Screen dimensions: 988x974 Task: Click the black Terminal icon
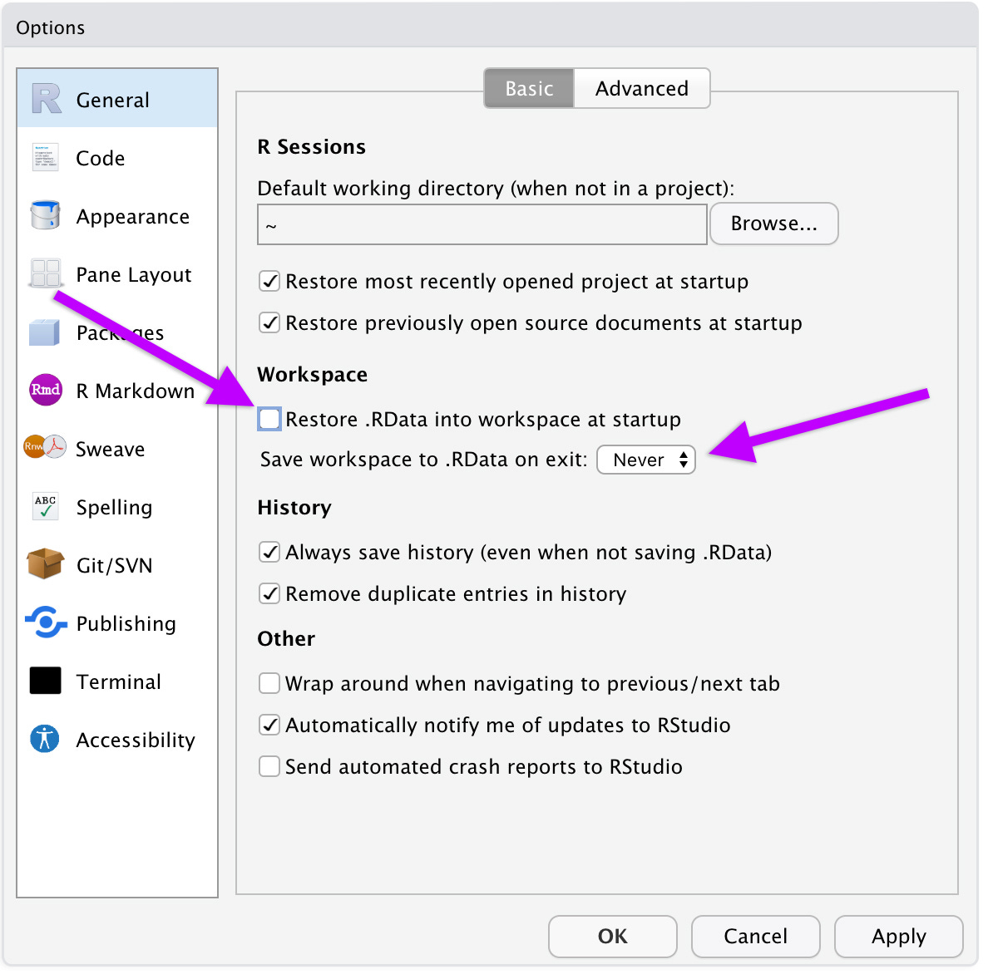(x=46, y=681)
